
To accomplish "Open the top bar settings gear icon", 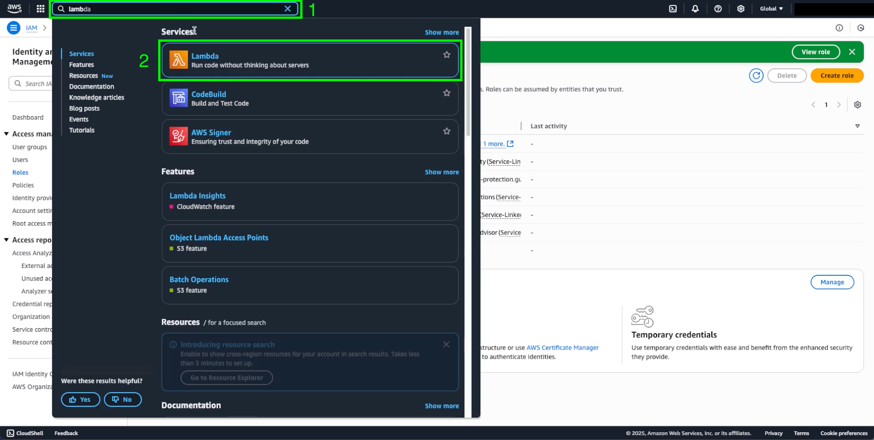I will (x=741, y=9).
